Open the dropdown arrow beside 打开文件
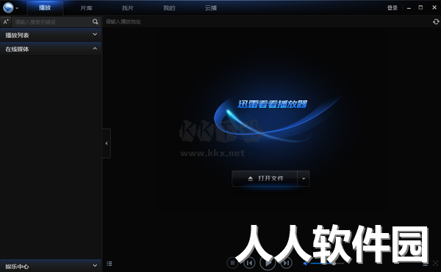The image size is (441, 272). (x=304, y=179)
